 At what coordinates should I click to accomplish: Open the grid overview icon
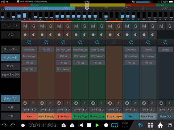150,125
